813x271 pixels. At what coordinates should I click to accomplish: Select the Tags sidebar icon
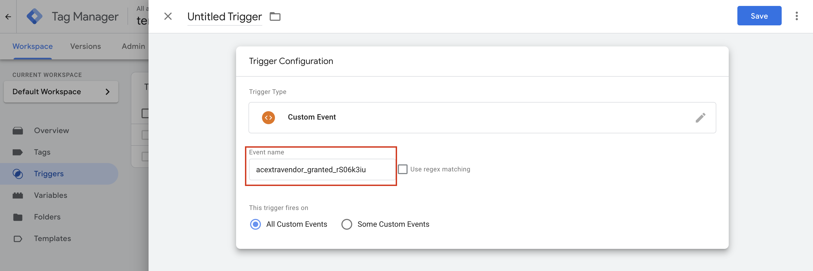(x=18, y=152)
